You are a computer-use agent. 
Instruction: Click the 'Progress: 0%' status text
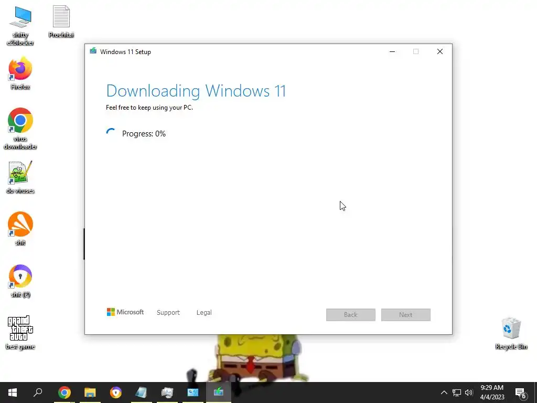(144, 134)
